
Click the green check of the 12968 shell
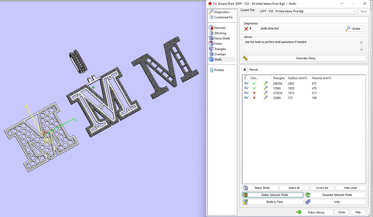pyautogui.click(x=254, y=88)
